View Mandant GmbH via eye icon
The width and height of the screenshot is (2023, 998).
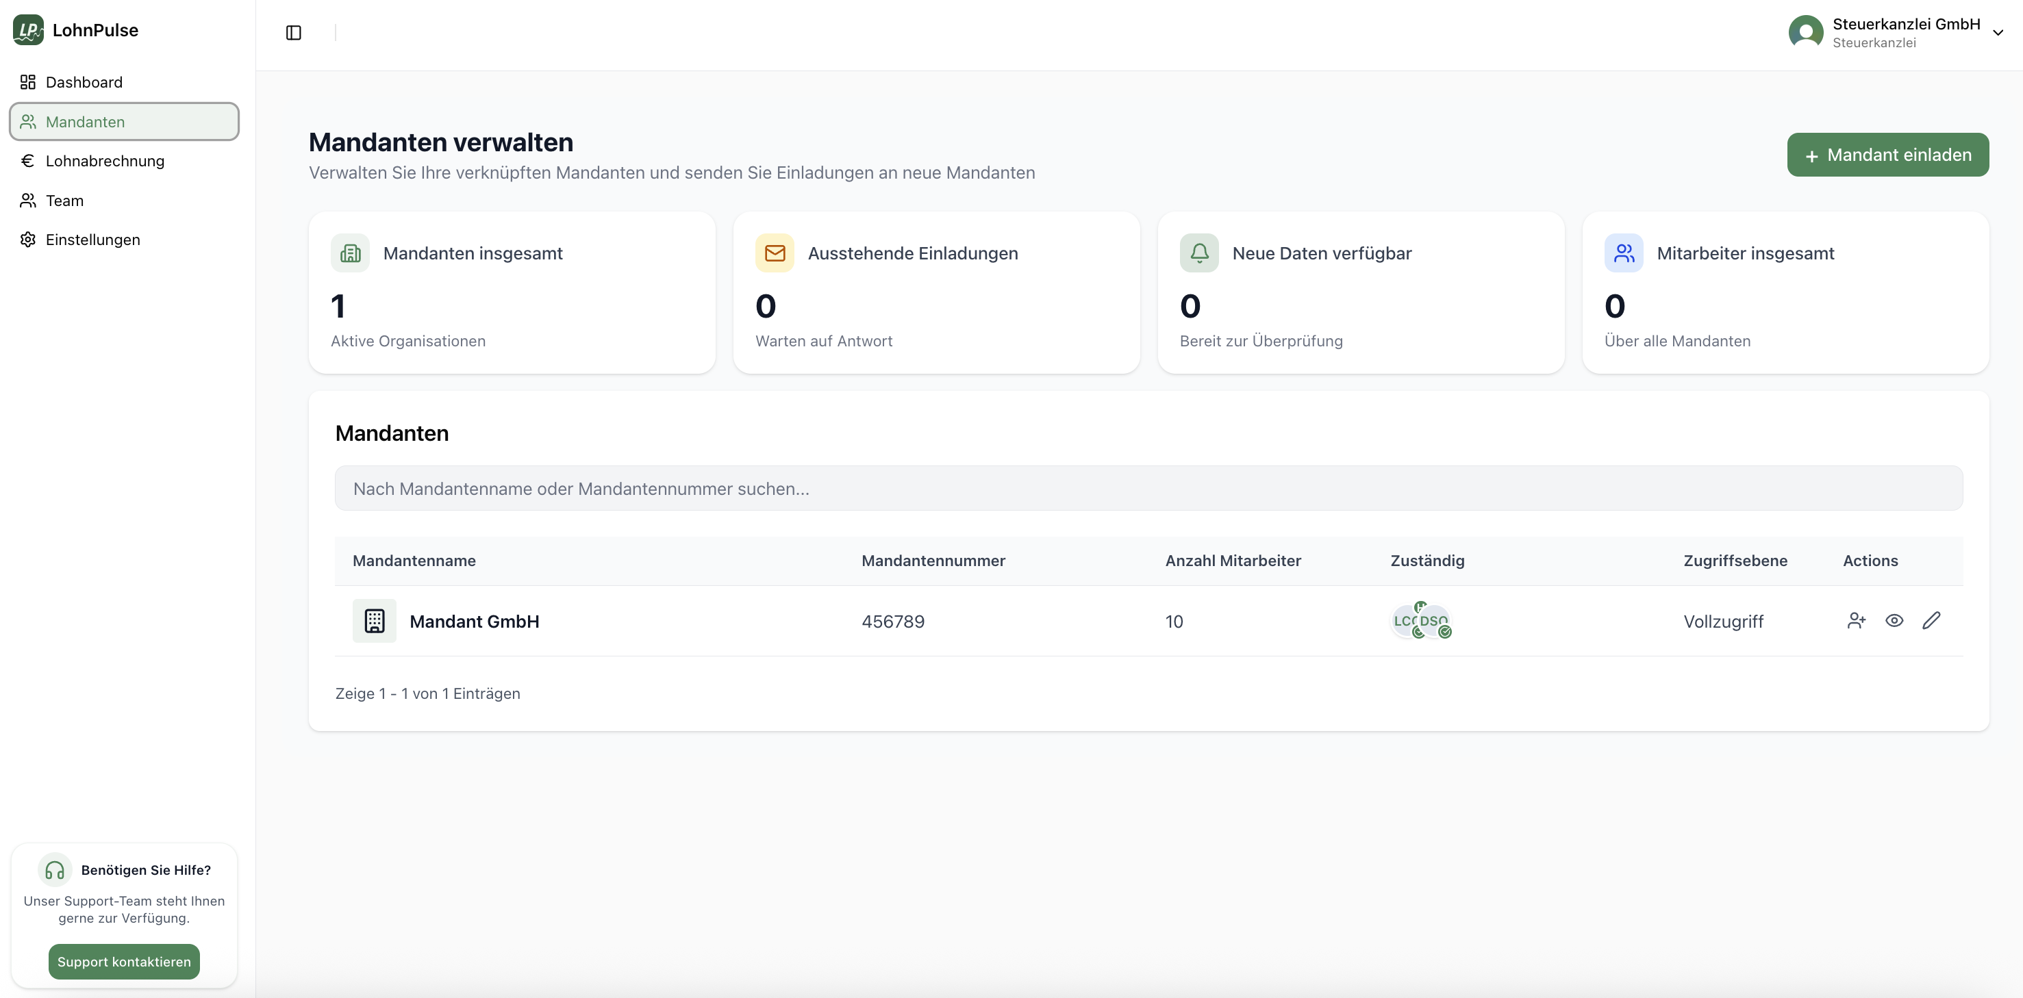pyautogui.click(x=1894, y=620)
